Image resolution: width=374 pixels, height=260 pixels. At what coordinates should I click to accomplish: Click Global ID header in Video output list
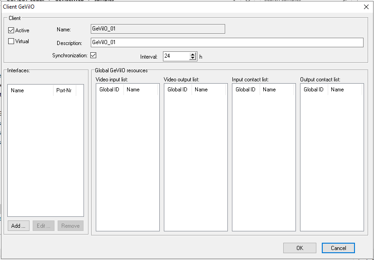coord(177,90)
